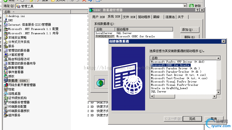
Task: Switch to 驱动程序 tab
Action: click(x=144, y=17)
